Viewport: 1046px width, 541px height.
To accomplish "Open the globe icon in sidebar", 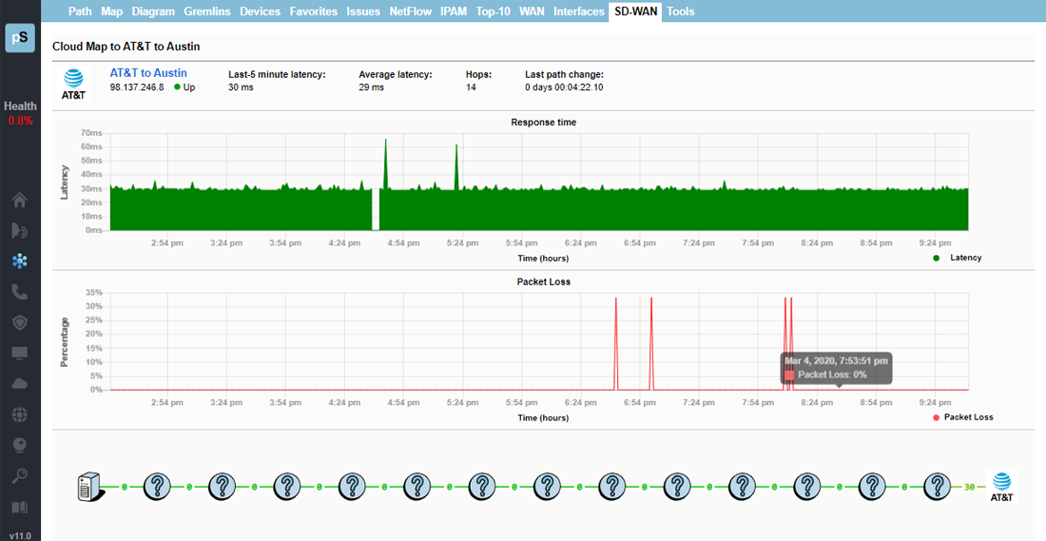I will [20, 415].
